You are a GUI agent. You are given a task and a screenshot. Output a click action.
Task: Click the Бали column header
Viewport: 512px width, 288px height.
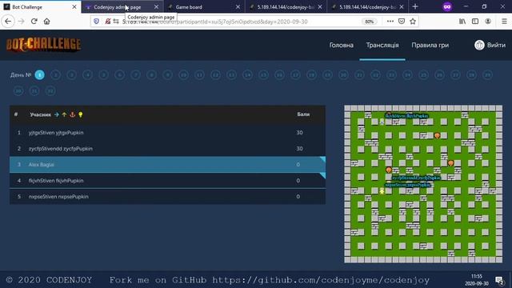303,114
